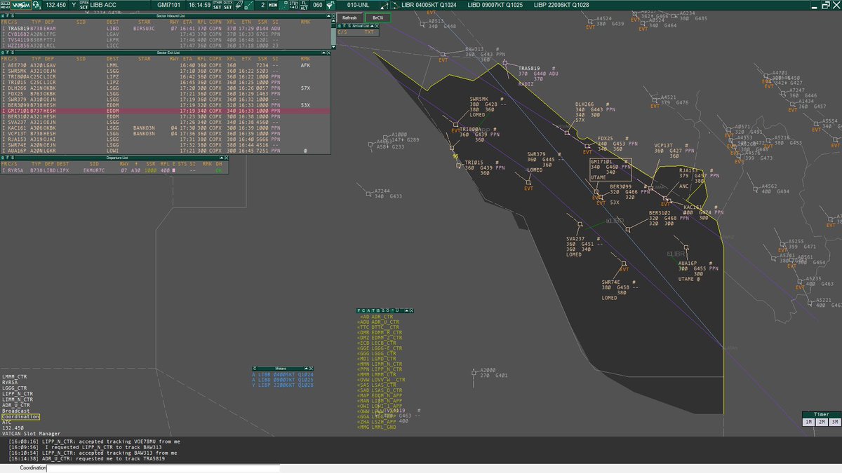Open the MENU panel
Viewport: 842px width, 473px height.
[6, 5]
